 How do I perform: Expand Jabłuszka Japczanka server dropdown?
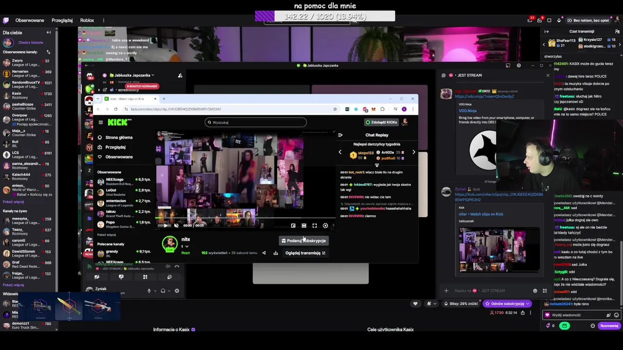click(x=153, y=75)
